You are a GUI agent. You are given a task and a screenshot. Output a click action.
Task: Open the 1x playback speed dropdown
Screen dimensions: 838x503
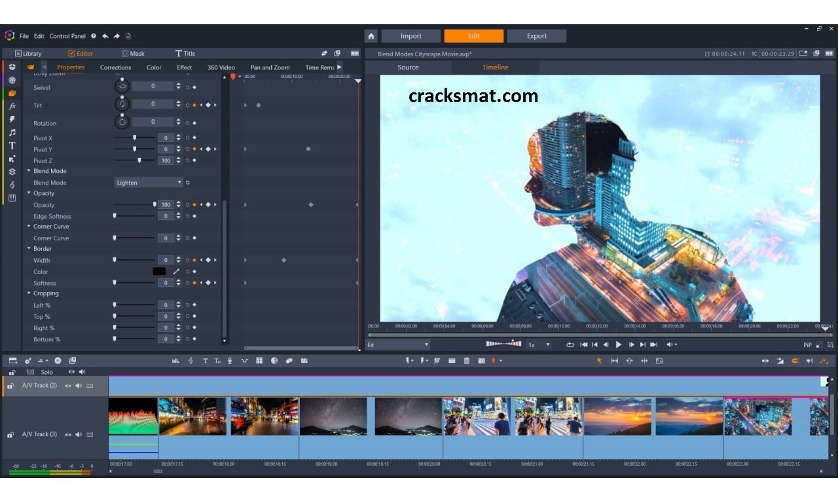tap(539, 345)
